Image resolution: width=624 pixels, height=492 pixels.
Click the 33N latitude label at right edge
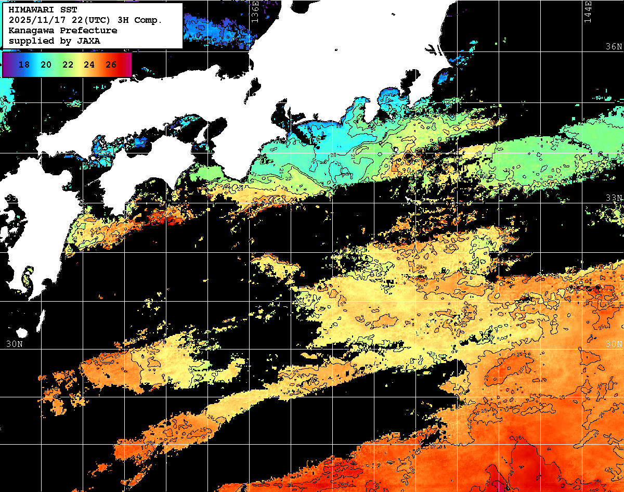click(x=614, y=198)
